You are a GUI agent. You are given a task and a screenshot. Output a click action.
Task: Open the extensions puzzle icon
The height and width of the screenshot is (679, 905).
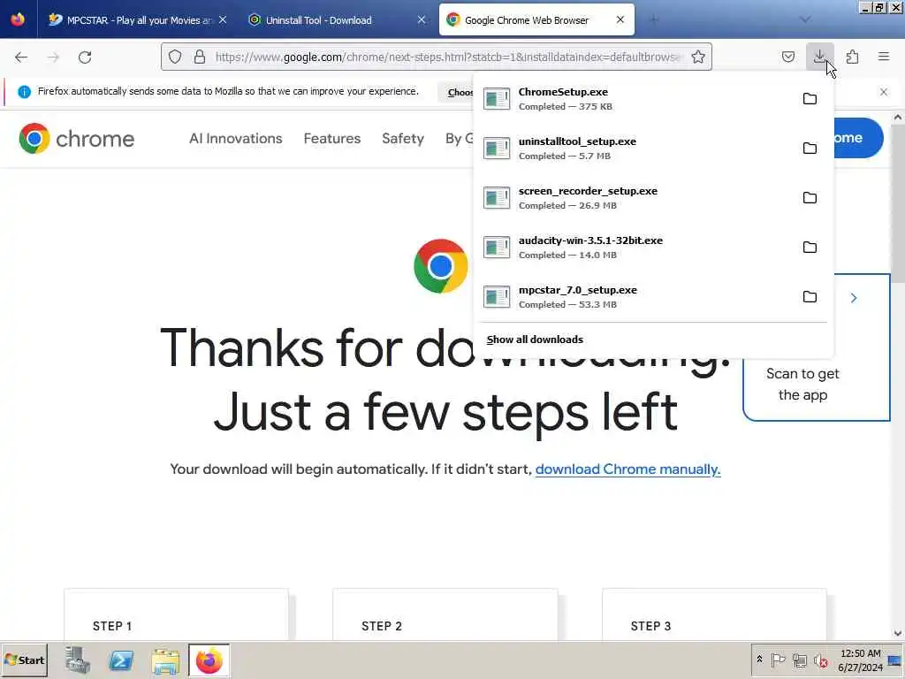tap(852, 57)
